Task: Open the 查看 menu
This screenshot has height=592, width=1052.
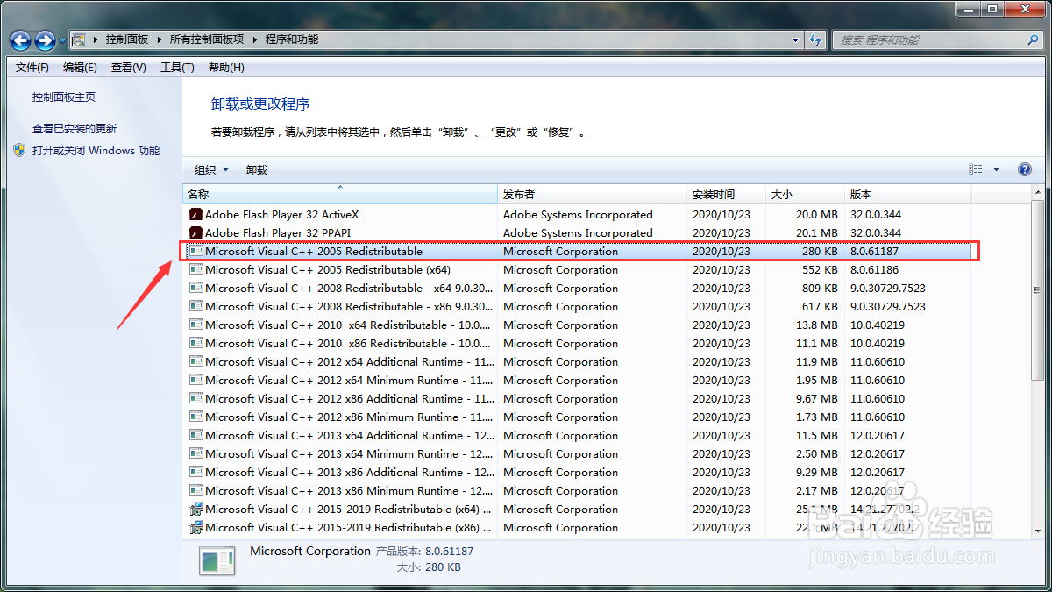Action: click(x=128, y=67)
